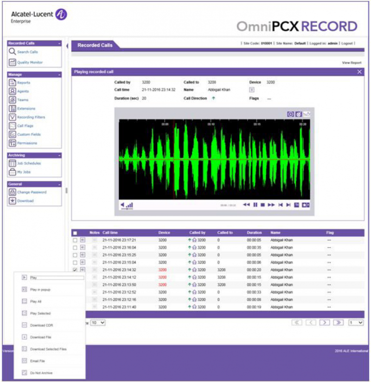Open the Change Password screen
This screenshot has width=371, height=382.
(x=32, y=192)
